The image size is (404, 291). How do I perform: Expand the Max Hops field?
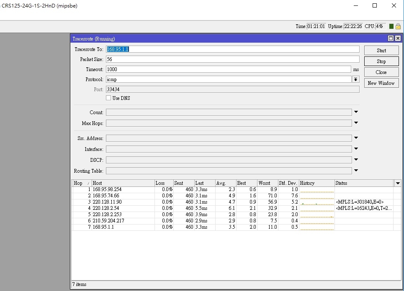pos(356,123)
